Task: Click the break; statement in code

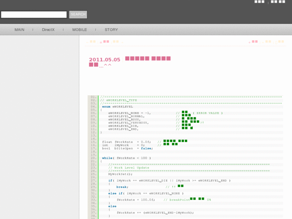Action: tap(122, 187)
